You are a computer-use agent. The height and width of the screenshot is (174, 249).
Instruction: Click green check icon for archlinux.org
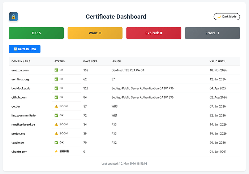56,79
